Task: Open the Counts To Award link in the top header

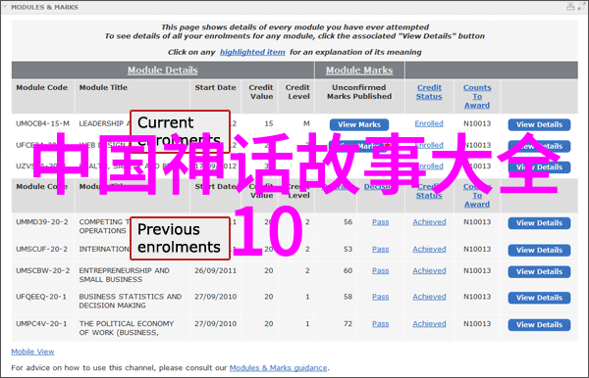Action: pos(477,96)
